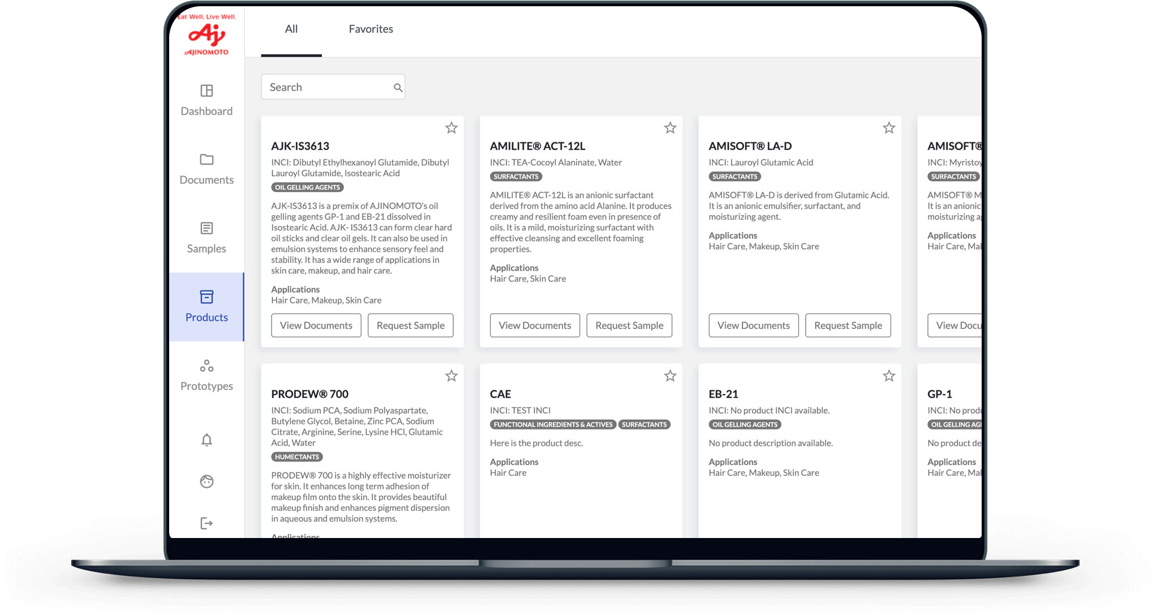Viewport: 1161px width, 616px height.
Task: Click 'INCI: Lauroyl Glutamic Acid' text
Action: point(761,163)
